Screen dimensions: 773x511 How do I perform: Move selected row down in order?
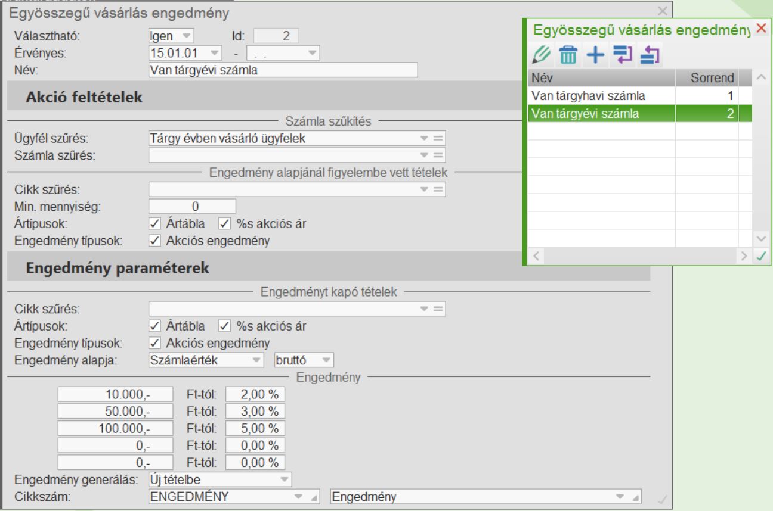point(622,54)
